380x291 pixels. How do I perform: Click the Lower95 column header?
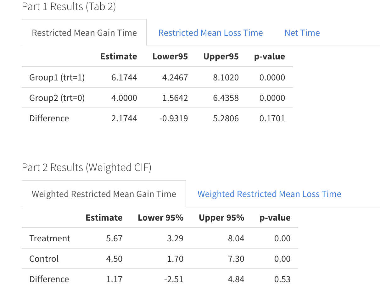[x=170, y=57]
